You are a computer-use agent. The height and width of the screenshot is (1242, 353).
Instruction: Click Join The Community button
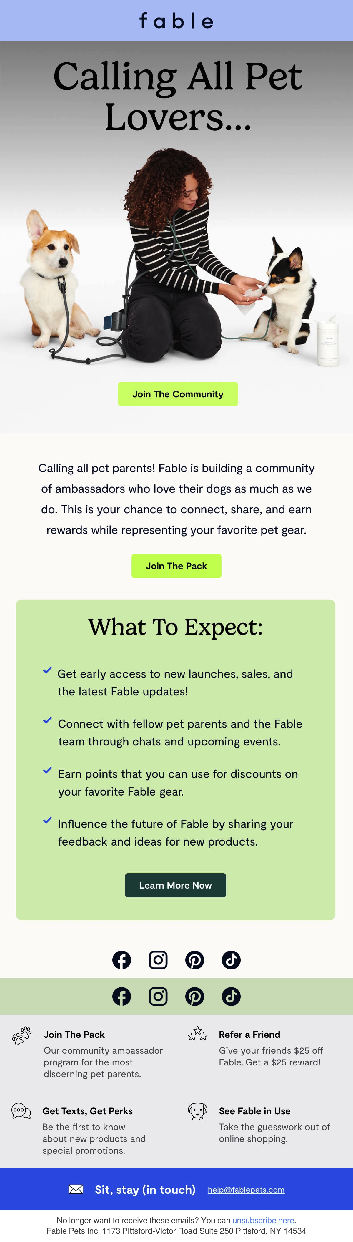(x=178, y=394)
